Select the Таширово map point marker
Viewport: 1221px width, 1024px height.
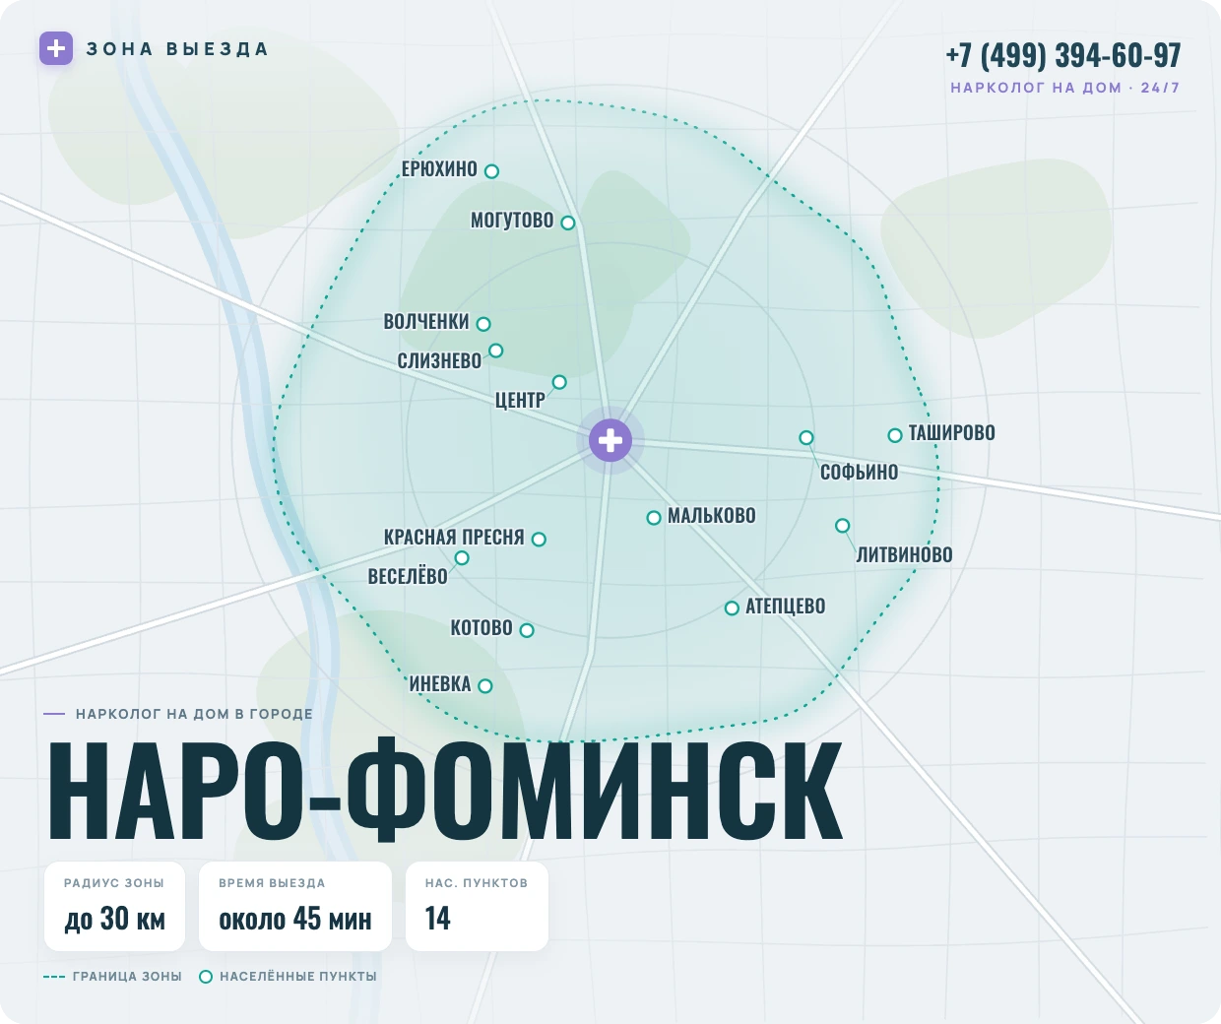tap(895, 435)
